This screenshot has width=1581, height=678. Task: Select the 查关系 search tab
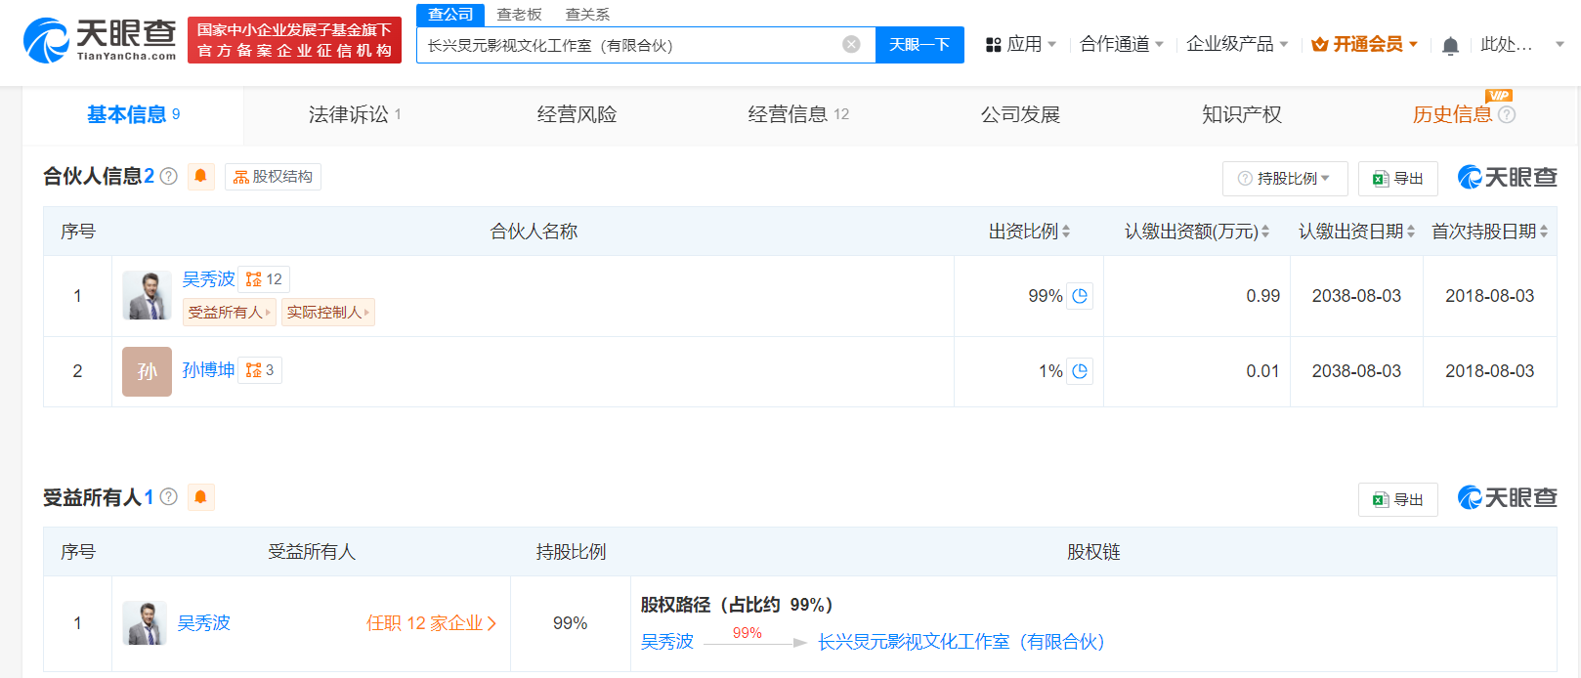pyautogui.click(x=587, y=15)
